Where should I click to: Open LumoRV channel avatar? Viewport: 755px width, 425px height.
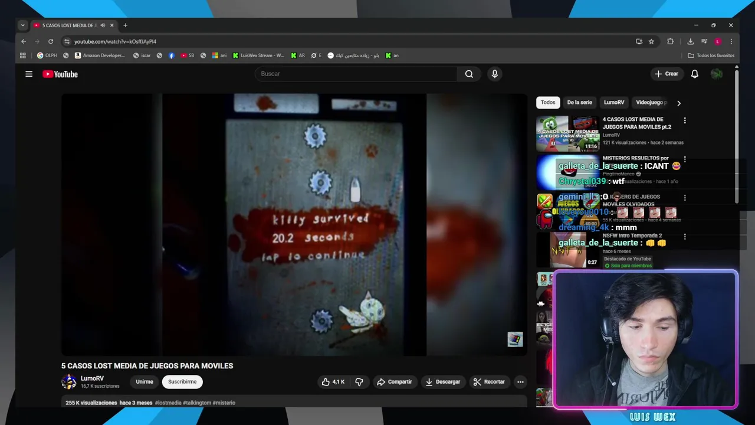click(69, 382)
